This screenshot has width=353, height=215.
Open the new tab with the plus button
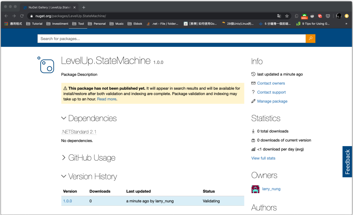tap(84, 8)
